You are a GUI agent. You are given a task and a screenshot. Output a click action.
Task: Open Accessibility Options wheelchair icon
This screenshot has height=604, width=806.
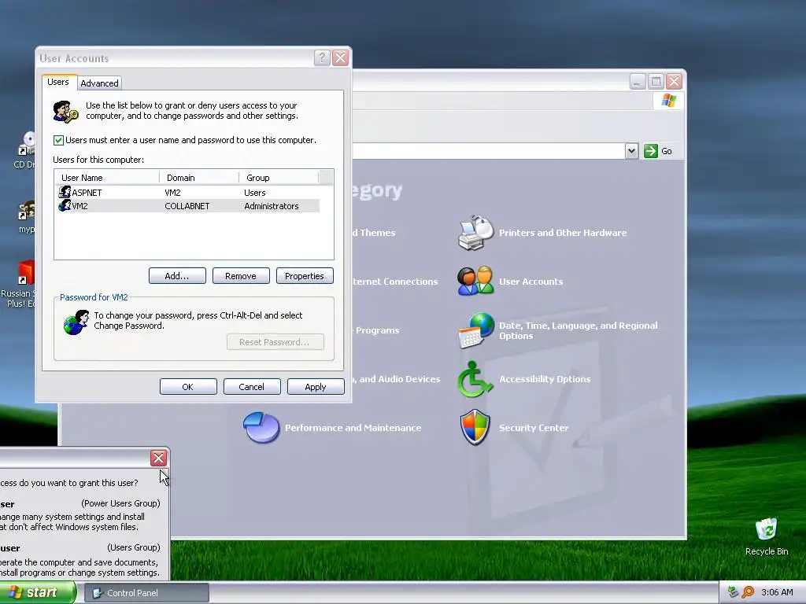click(475, 379)
